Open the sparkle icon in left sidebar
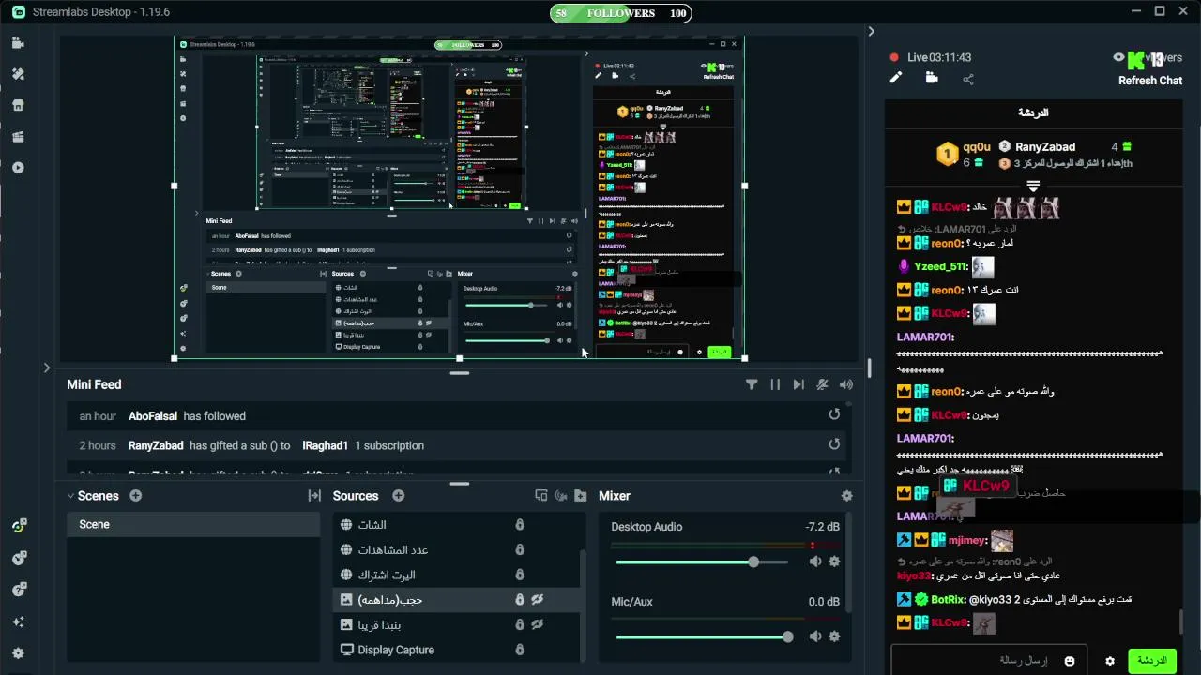This screenshot has width=1201, height=675. [18, 622]
